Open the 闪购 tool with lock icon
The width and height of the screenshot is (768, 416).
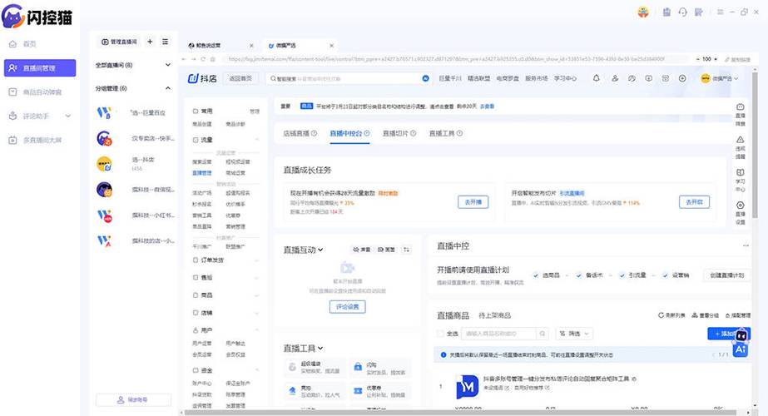[380, 368]
